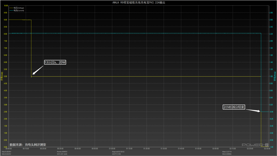
Task: Select the Max:2.2217A status value
Action: pyautogui.click(x=227, y=152)
